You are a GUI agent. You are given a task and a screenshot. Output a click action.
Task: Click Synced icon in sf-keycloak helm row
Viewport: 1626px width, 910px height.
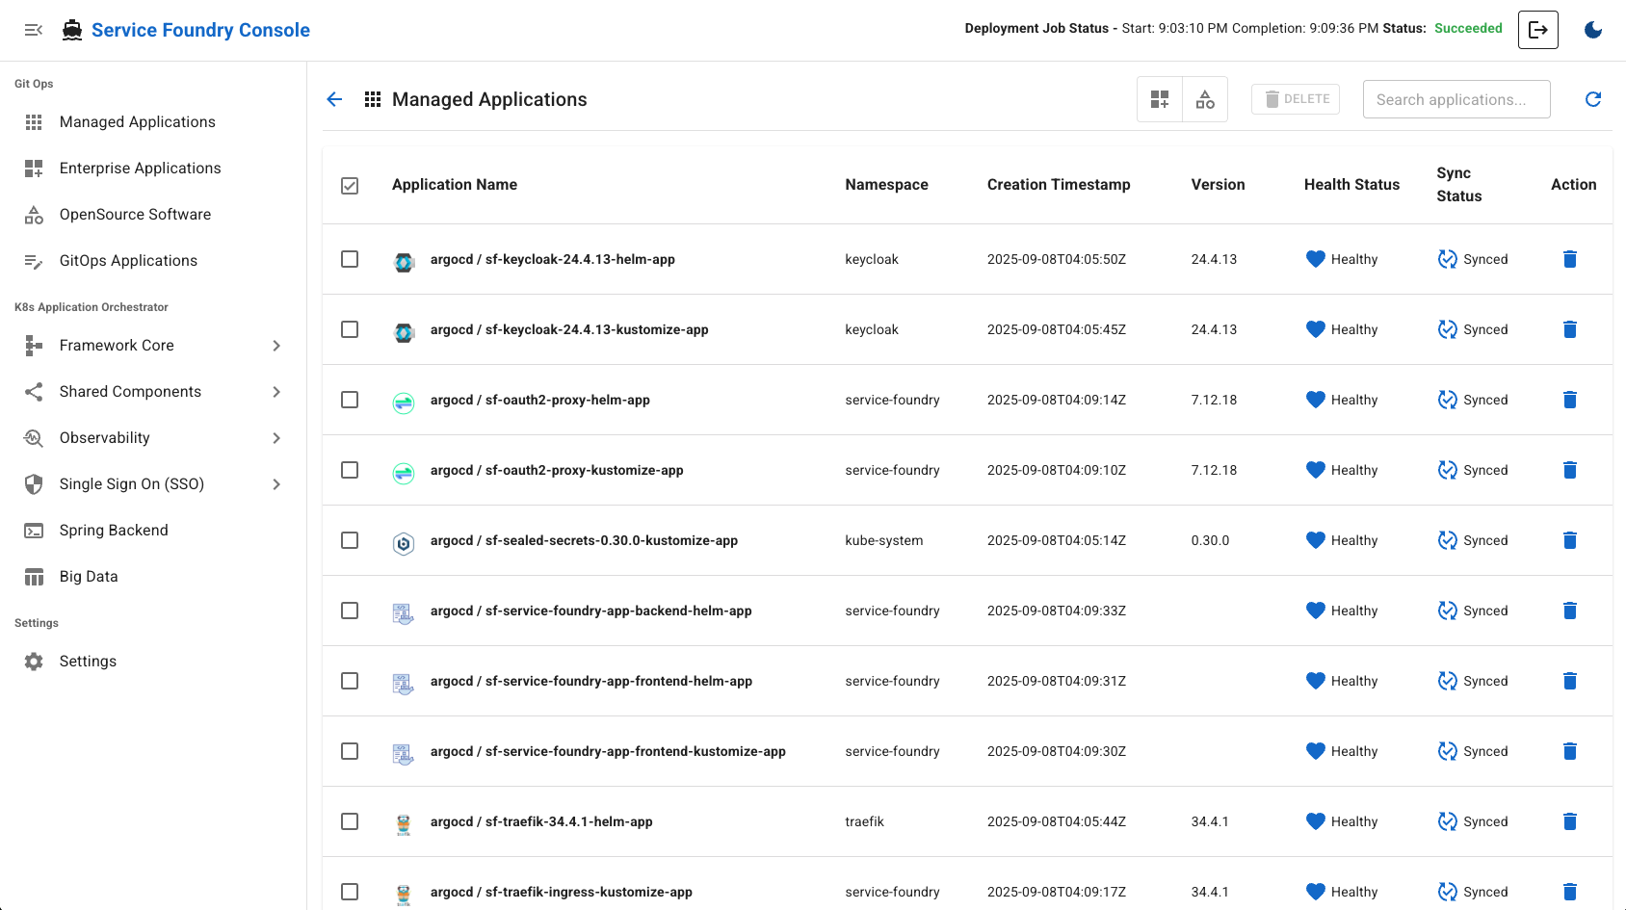(1447, 259)
